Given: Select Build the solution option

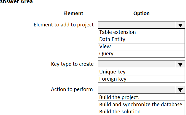Looking at the screenshot, I should [x=120, y=111].
